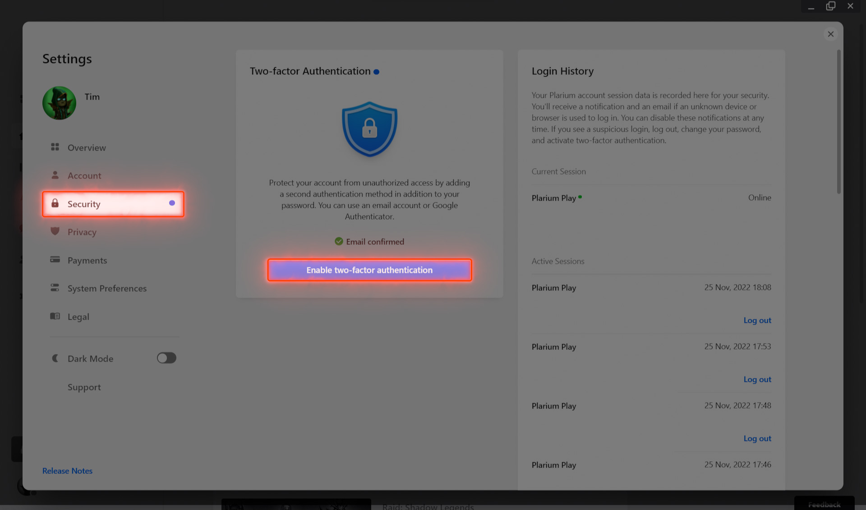Click the Feedback button at bottom right

824,504
